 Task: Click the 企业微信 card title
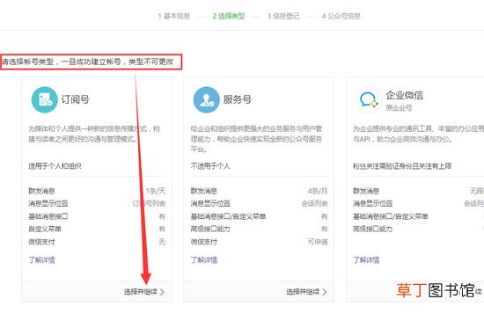(405, 95)
